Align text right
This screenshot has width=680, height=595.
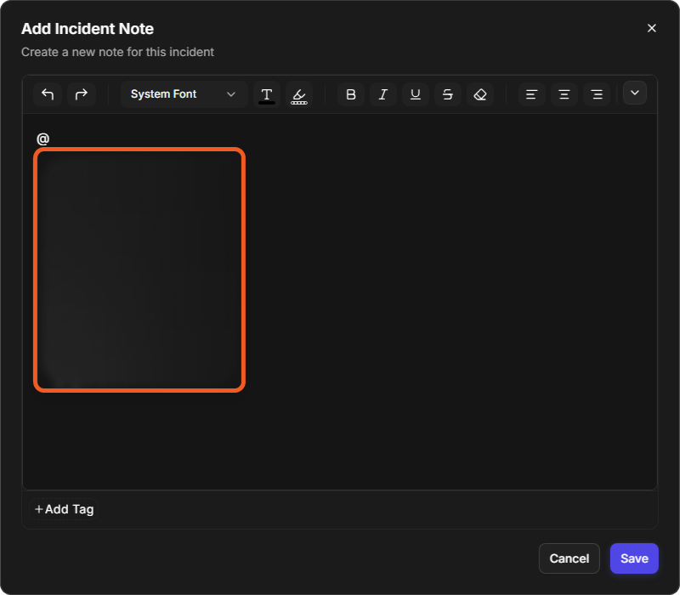point(597,94)
